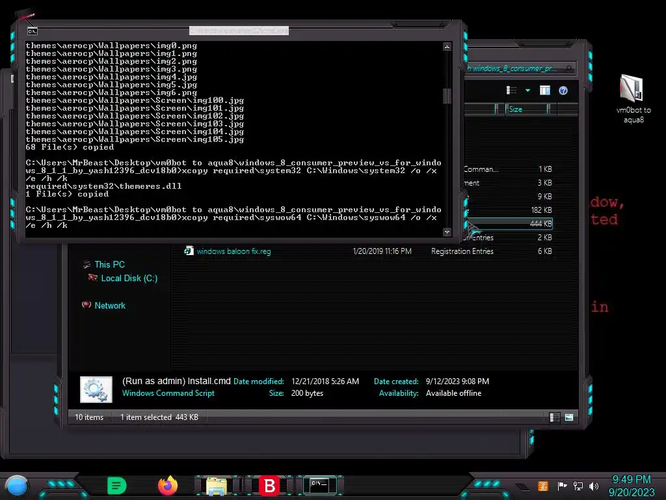Click 'Date modified:' label in details pane

[x=259, y=382]
